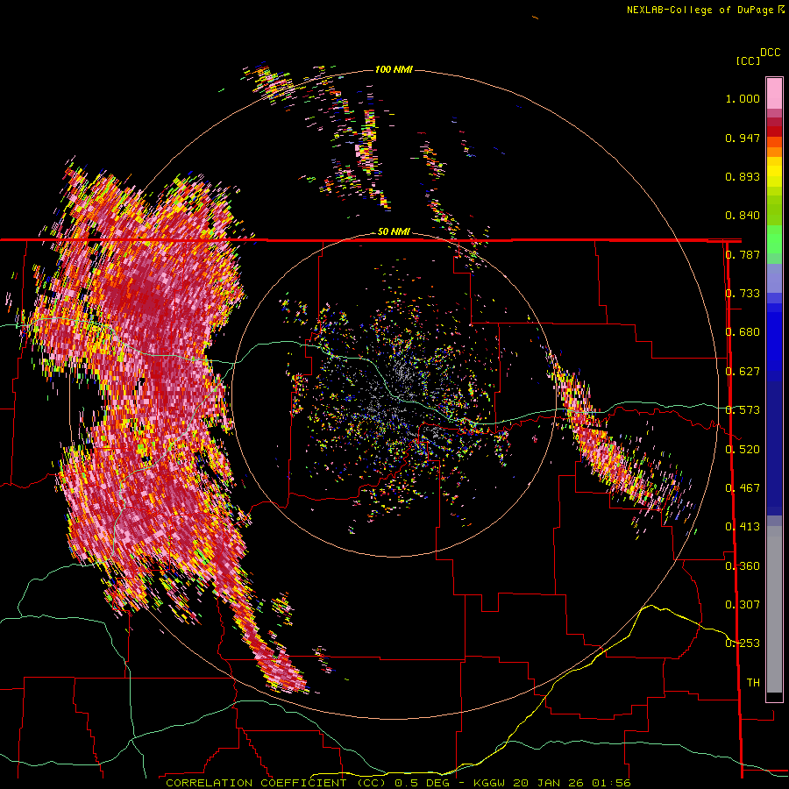The height and width of the screenshot is (789, 789).
Task: Pick the gray swatch near 0.307
Action: coord(774,609)
